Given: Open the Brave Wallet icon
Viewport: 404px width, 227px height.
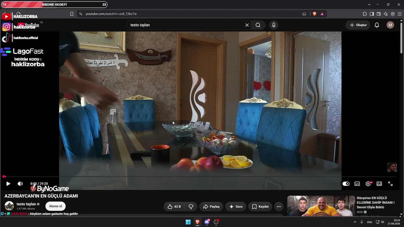Looking at the screenshot, I should coord(379,14).
